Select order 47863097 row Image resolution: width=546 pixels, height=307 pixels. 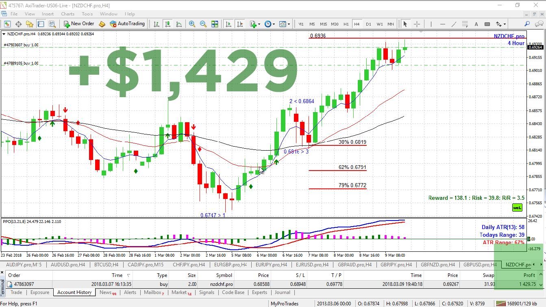point(273,284)
